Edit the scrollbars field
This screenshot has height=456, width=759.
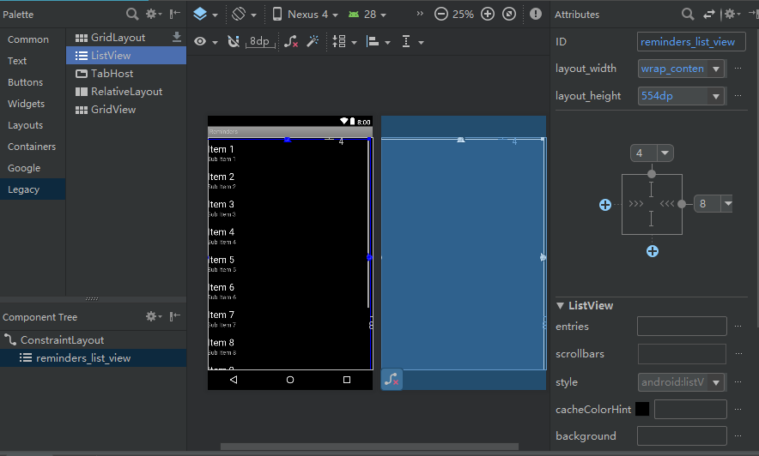tap(682, 354)
